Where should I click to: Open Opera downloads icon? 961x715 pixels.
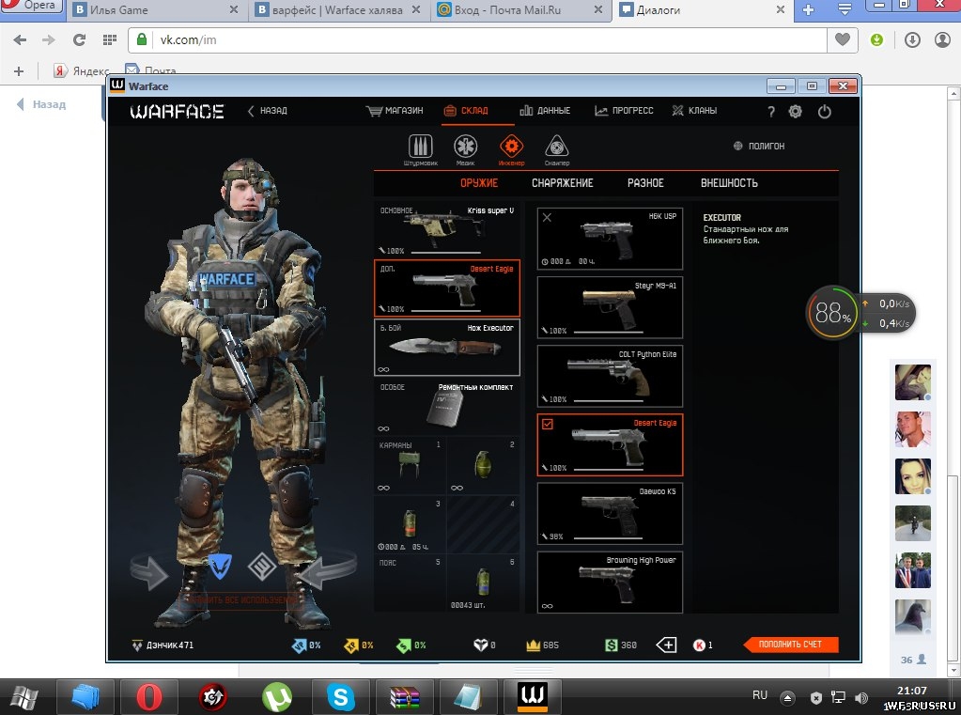pyautogui.click(x=912, y=39)
